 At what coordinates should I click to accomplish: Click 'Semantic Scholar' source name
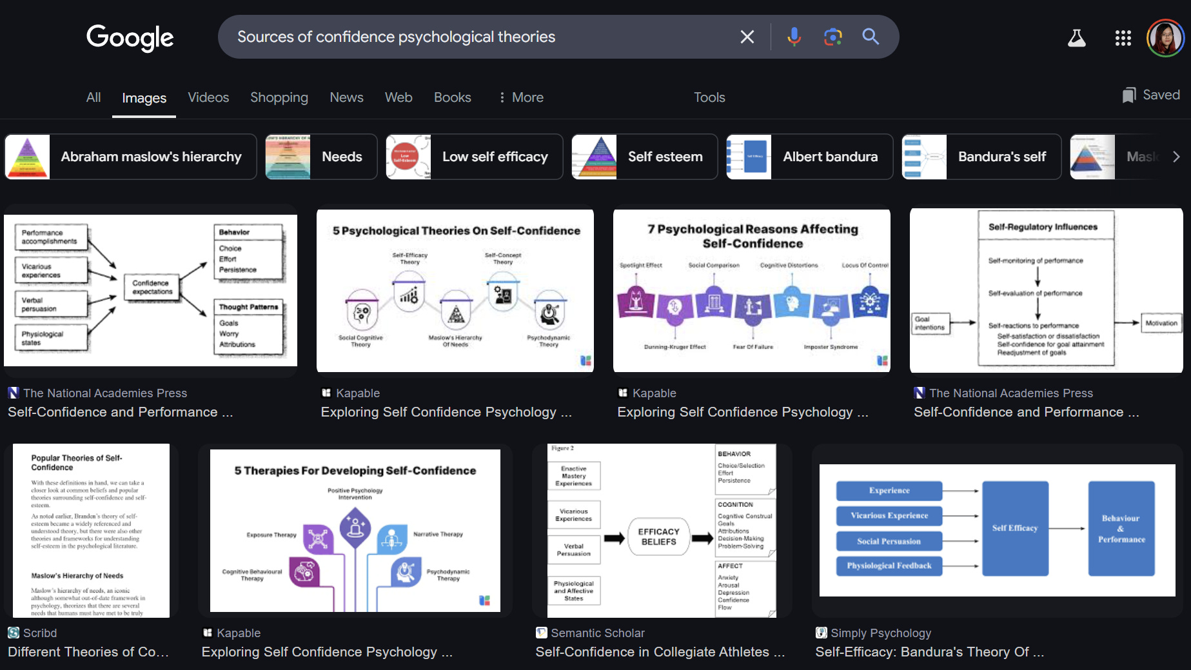(x=598, y=633)
